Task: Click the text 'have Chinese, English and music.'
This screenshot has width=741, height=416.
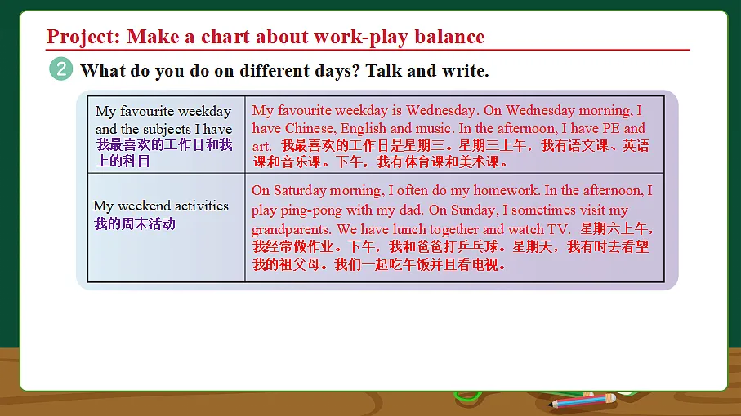Action: click(x=354, y=128)
